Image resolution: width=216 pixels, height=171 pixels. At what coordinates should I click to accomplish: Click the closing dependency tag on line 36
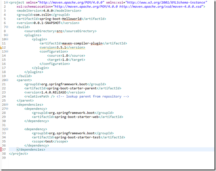[x=37, y=145]
